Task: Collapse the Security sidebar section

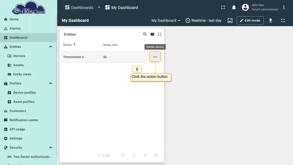Action: 51,148
